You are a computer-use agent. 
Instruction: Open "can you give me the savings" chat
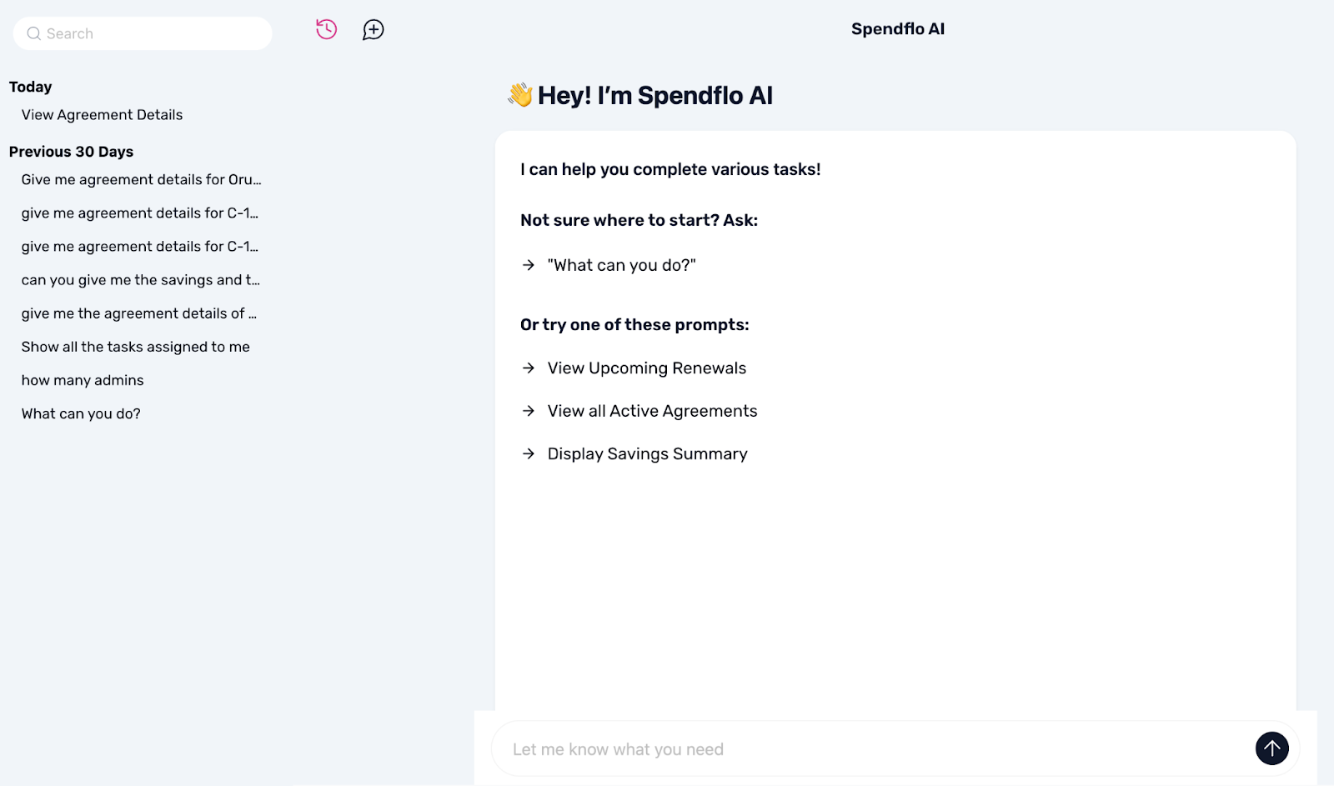140,280
